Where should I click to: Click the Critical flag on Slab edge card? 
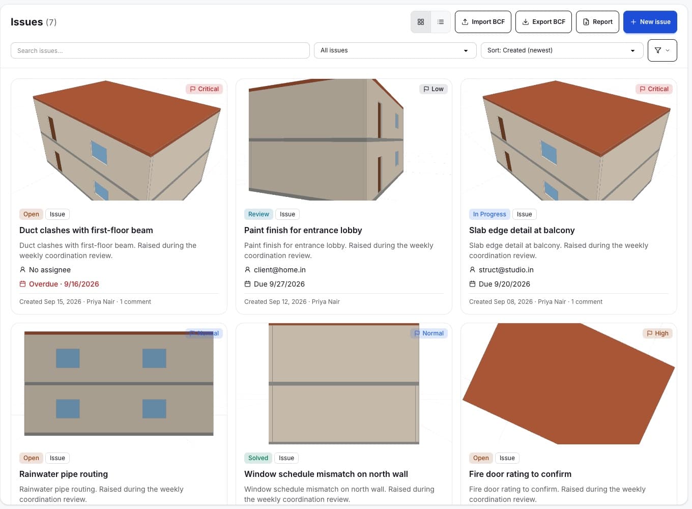tap(654, 89)
